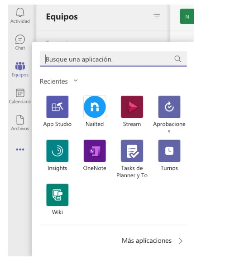Open the Actividad bell icon

pyautogui.click(x=20, y=12)
